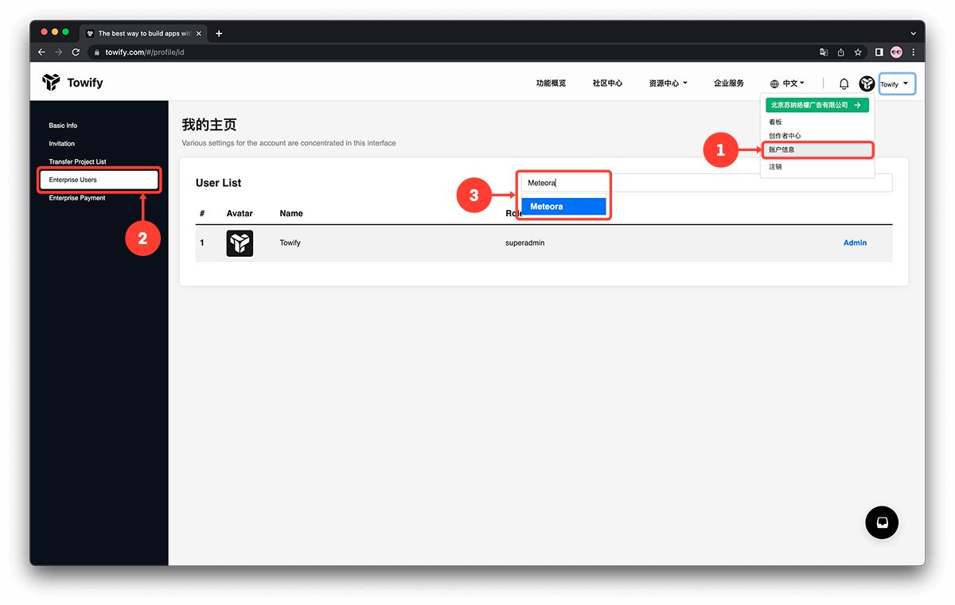
Task: Open the Chrome three-dot menu
Action: tap(913, 52)
